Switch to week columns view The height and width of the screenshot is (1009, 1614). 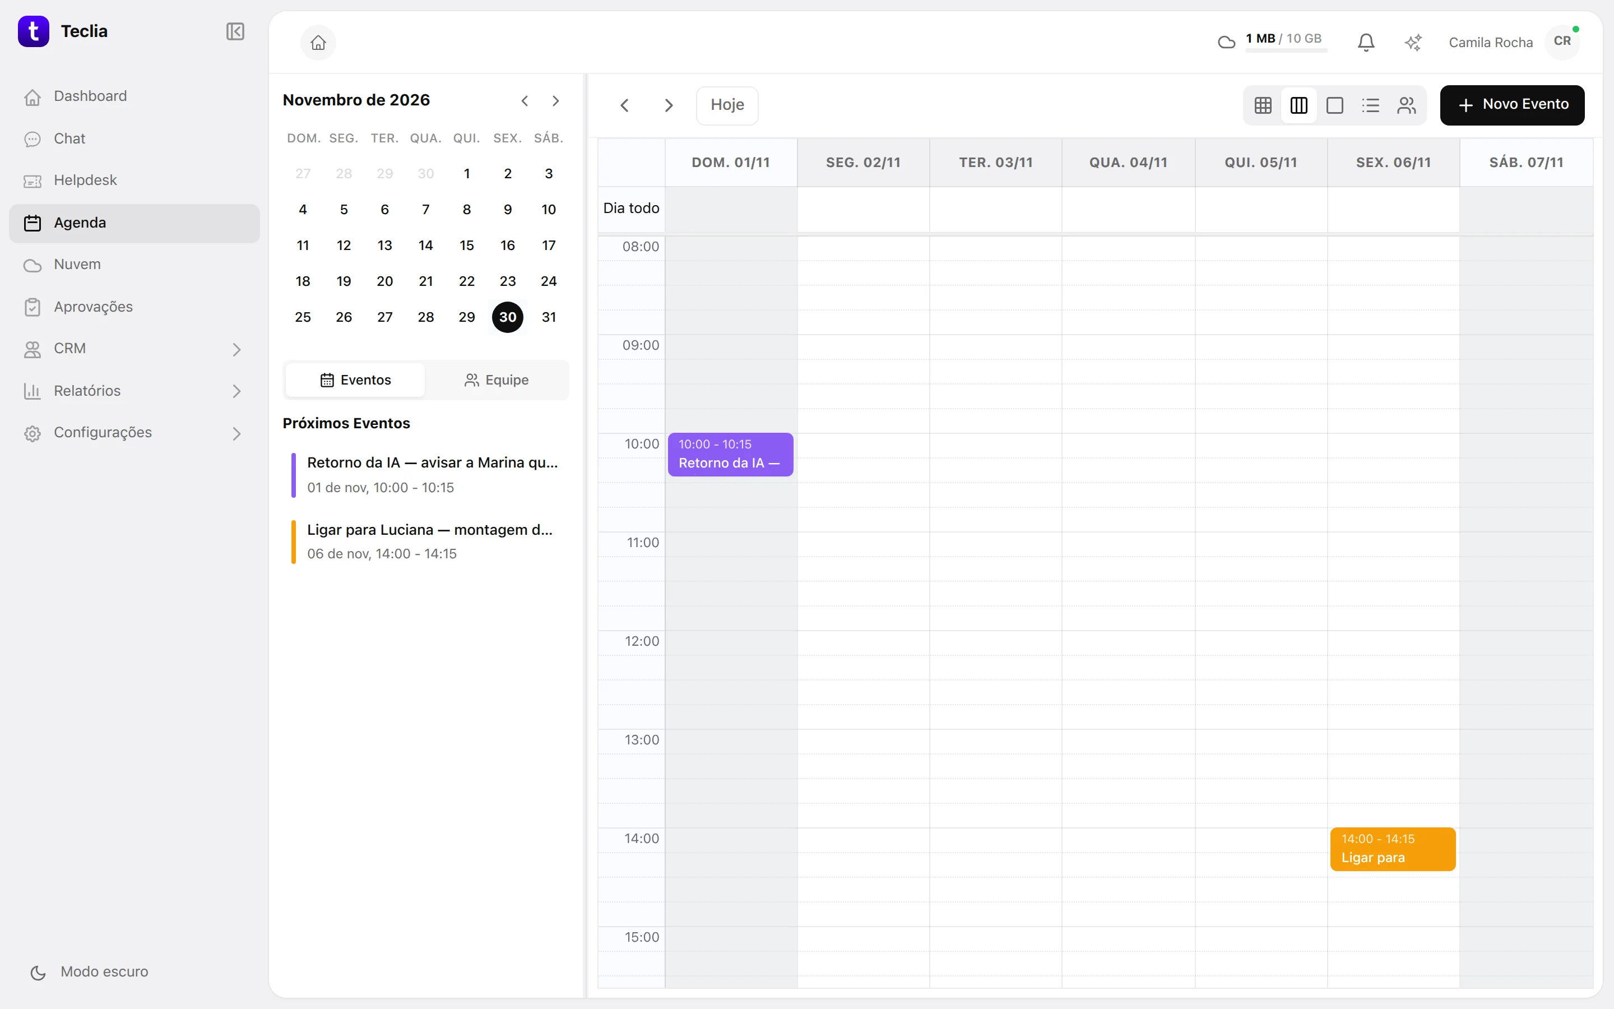point(1298,105)
